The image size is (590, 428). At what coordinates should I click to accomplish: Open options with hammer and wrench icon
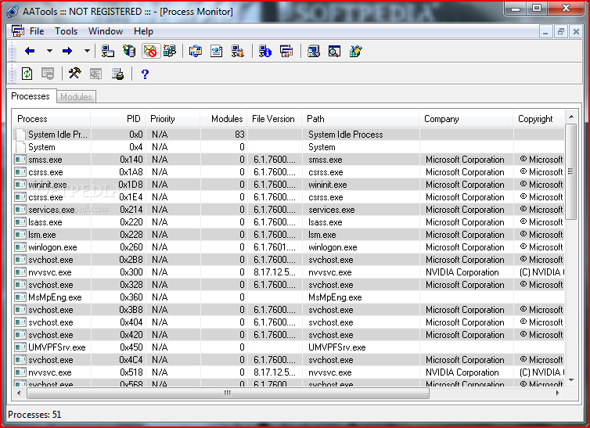[x=74, y=74]
